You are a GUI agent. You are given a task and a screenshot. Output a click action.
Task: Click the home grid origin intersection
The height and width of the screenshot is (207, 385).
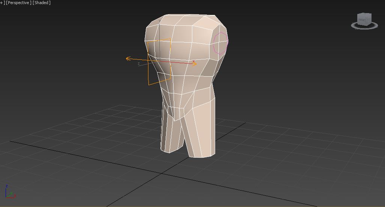pyautogui.click(x=162, y=173)
